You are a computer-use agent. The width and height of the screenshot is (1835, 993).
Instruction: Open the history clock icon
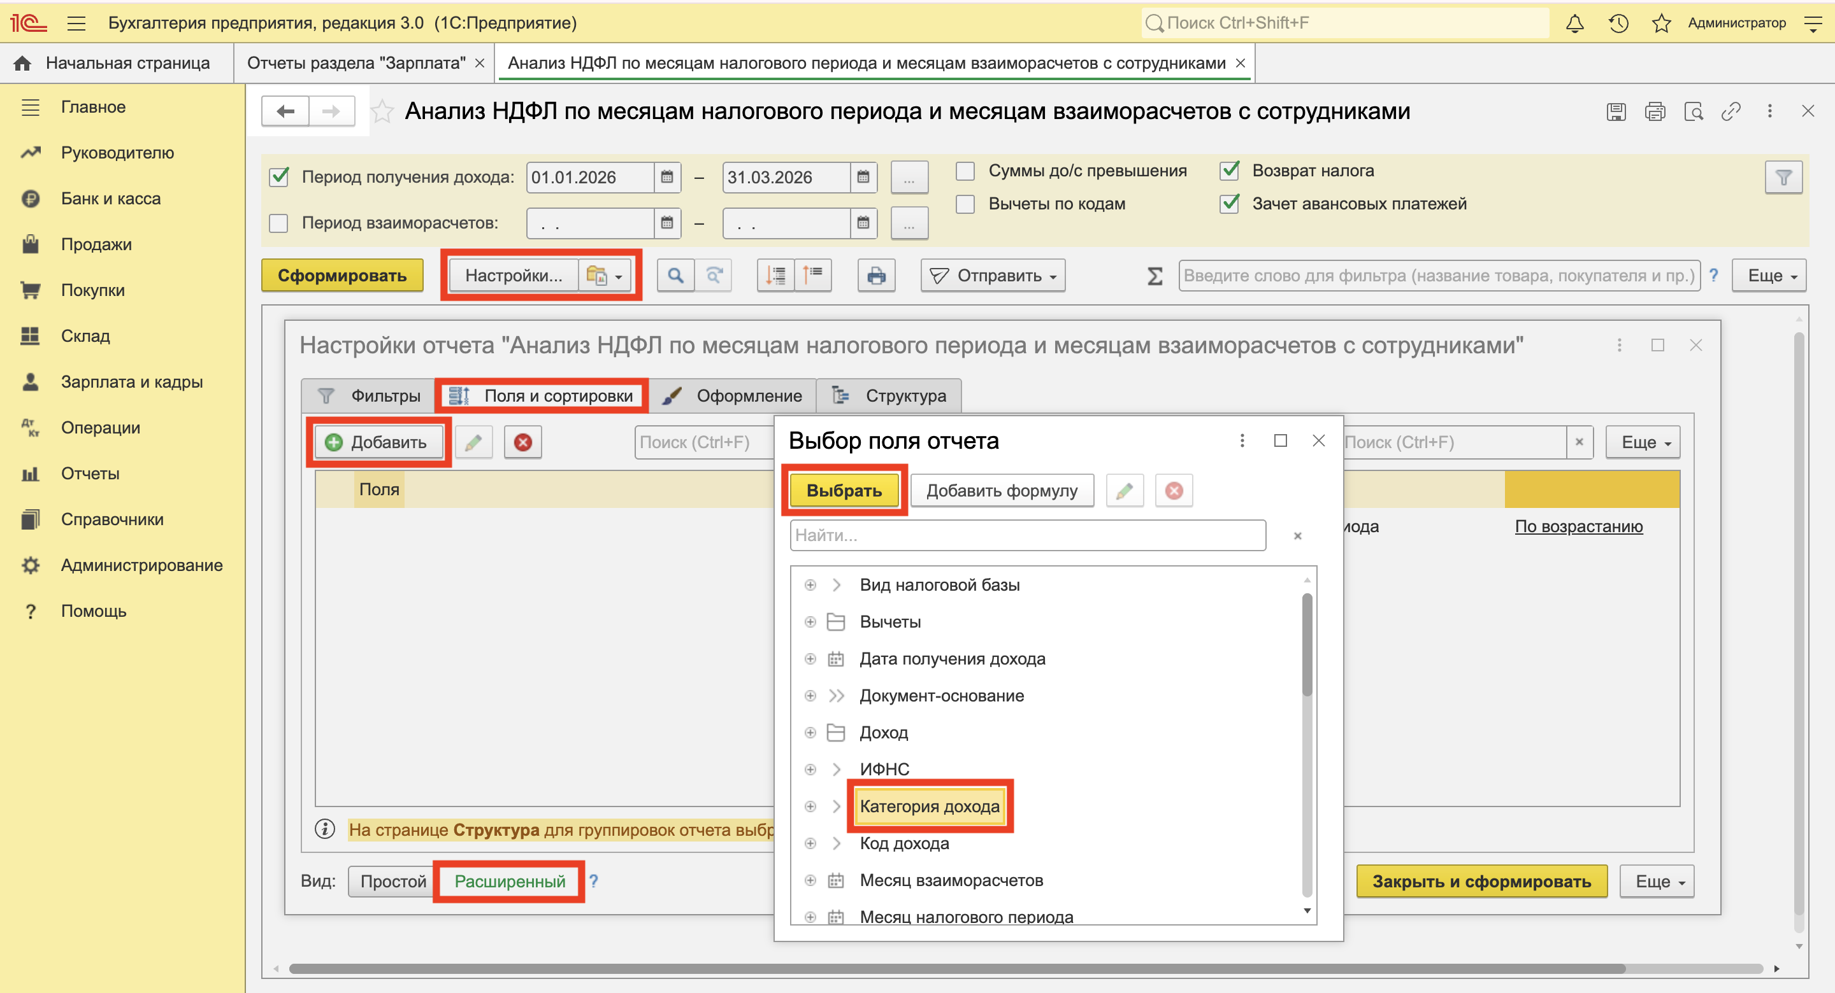tap(1618, 24)
